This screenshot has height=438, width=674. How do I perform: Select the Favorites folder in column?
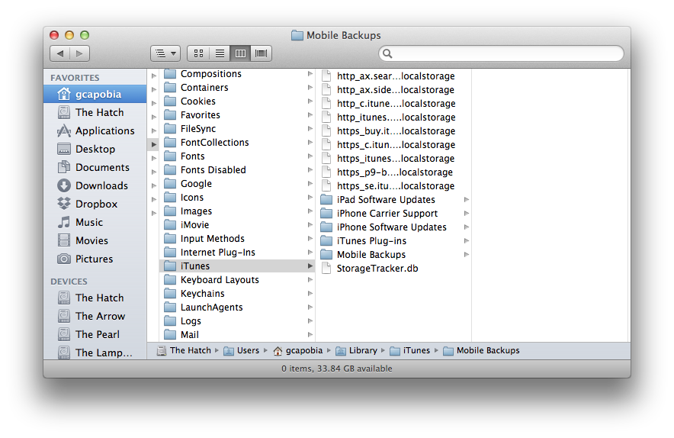(237, 115)
